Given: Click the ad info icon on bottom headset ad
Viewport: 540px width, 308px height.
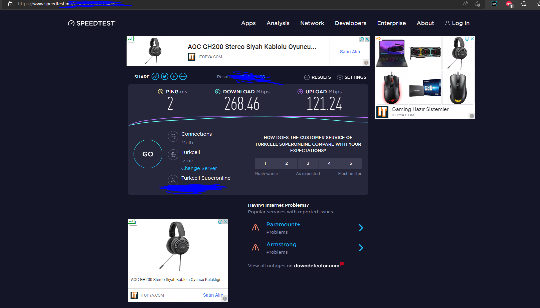Looking at the screenshot, I should [220, 222].
